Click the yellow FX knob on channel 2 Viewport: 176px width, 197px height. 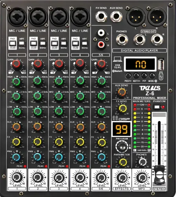pos(37,142)
